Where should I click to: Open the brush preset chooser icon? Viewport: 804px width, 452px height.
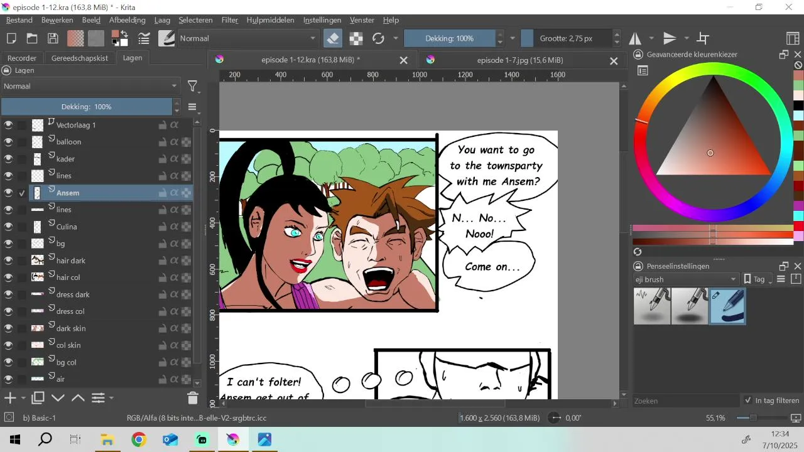point(166,38)
